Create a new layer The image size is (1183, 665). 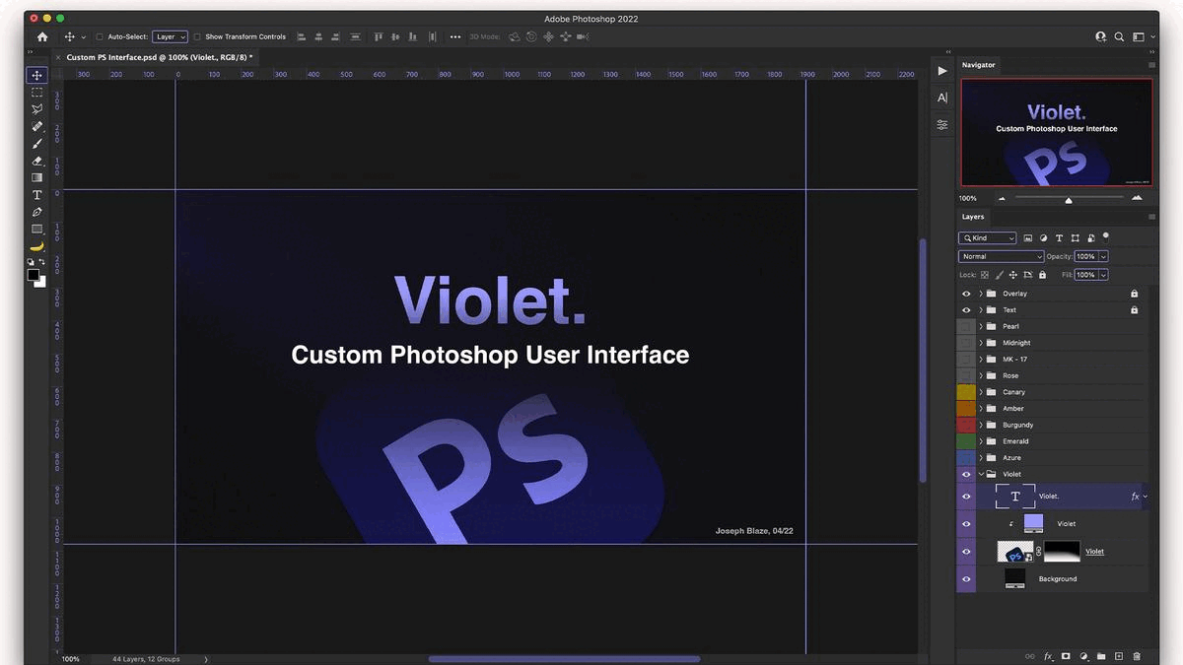[1119, 656]
